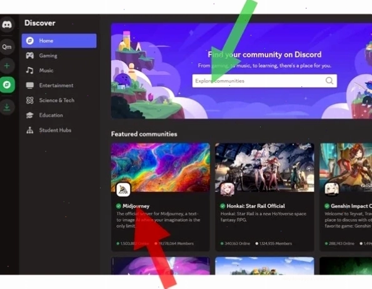The width and height of the screenshot is (372, 289).
Task: Click the Student Hubs hierarchy icon
Action: (30, 130)
